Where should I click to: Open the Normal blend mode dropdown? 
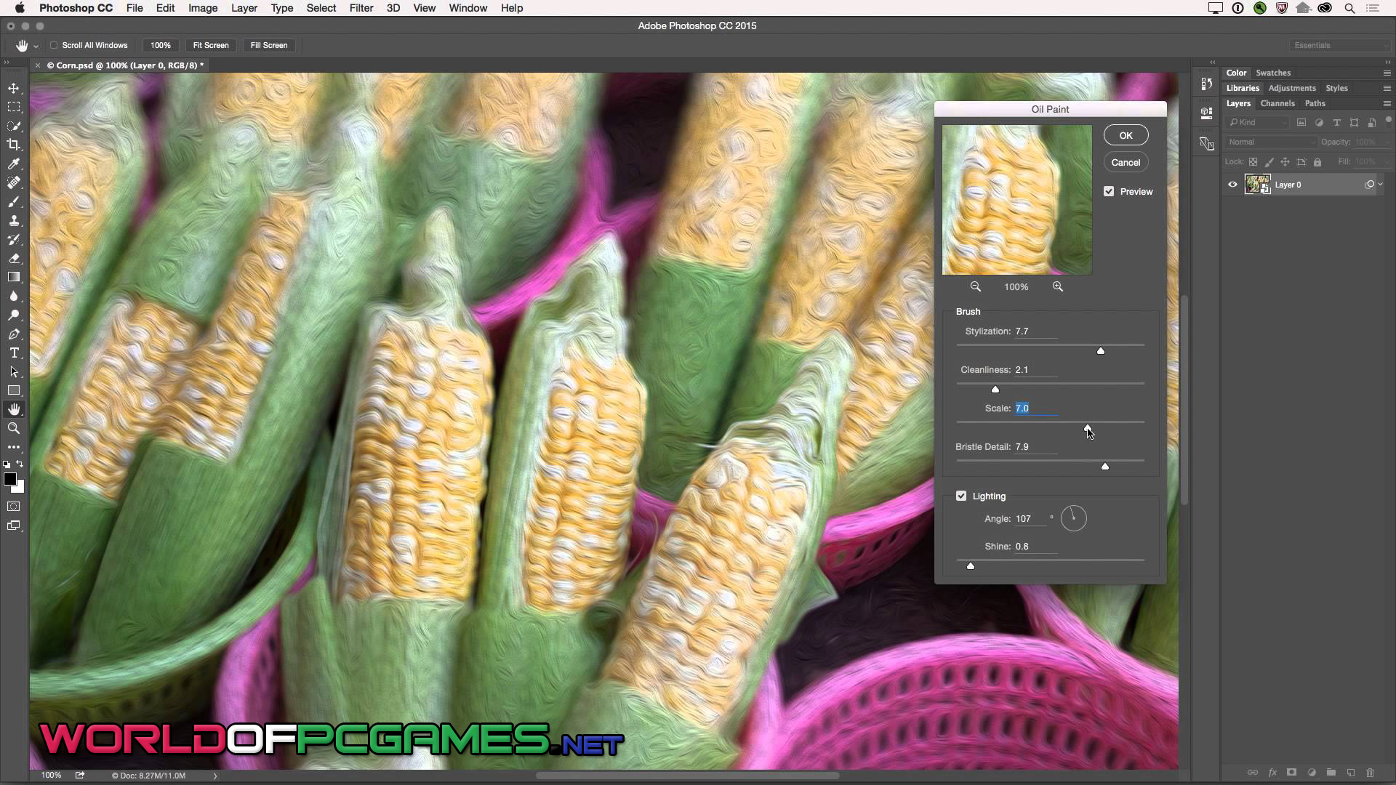[1272, 142]
